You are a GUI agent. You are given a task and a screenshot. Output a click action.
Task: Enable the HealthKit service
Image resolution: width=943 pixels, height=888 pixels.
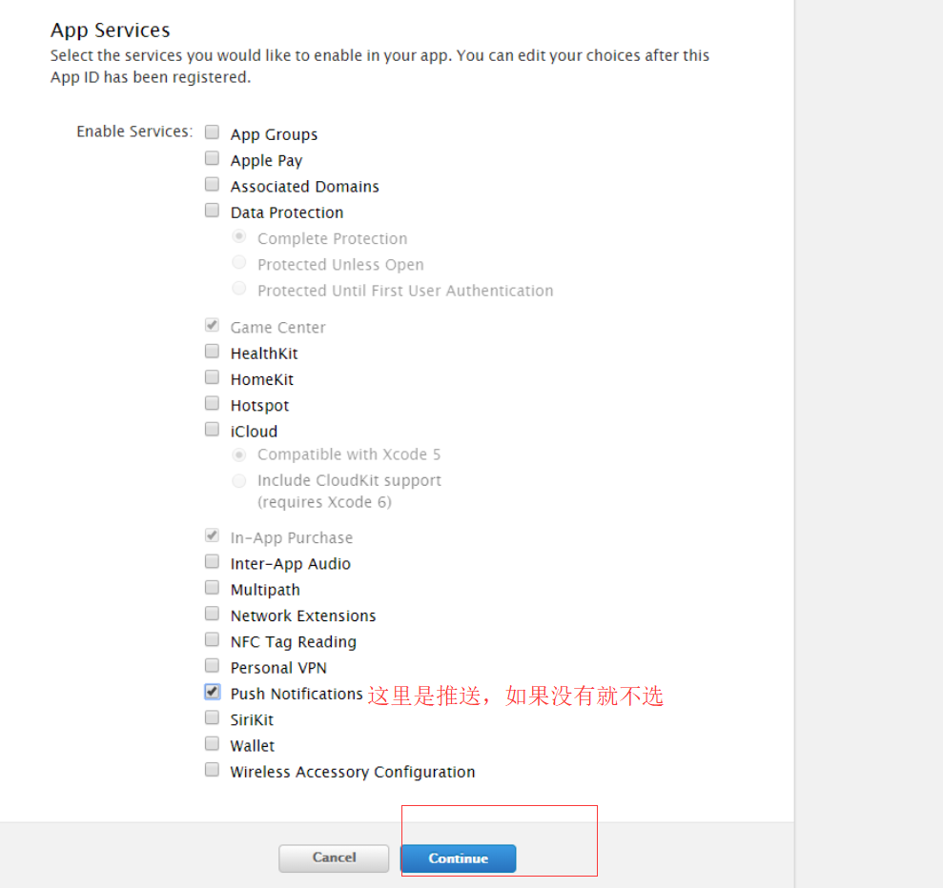pos(212,351)
